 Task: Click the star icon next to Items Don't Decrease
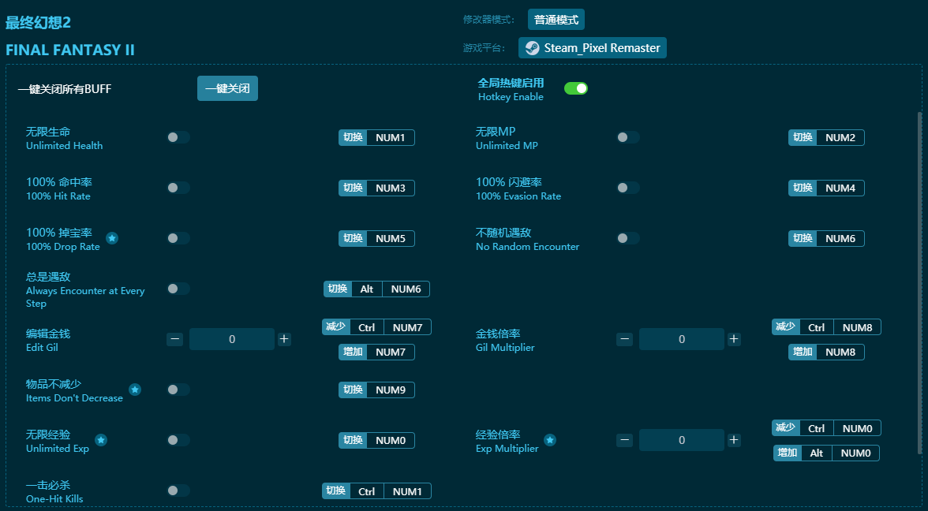click(135, 390)
